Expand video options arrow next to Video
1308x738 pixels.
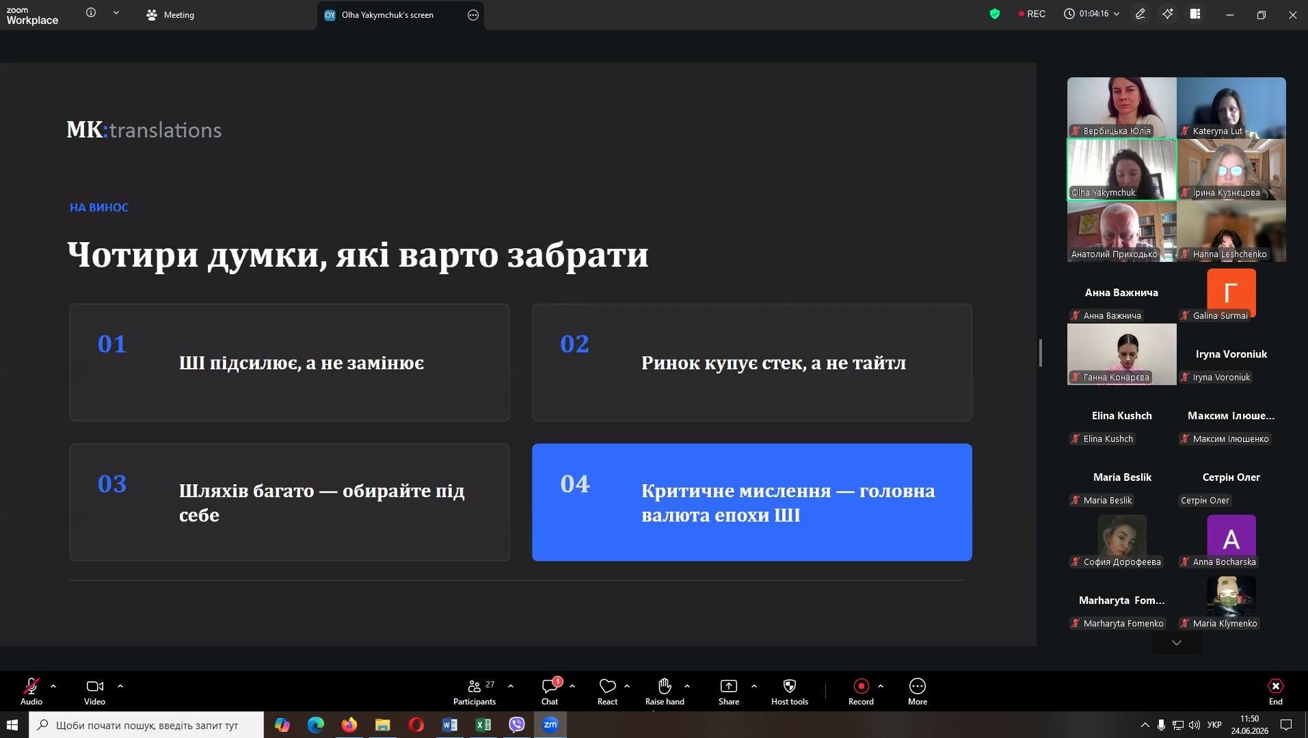click(120, 686)
